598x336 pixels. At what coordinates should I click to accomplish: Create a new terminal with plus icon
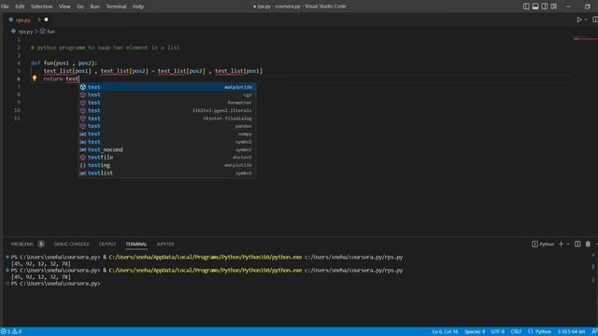pyautogui.click(x=561, y=245)
